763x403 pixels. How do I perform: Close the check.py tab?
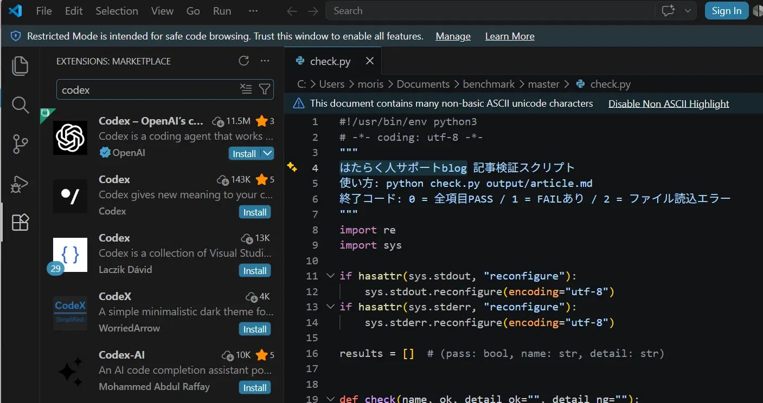pos(370,61)
